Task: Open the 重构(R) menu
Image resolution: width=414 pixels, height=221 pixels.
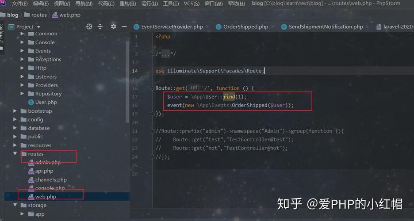Action: (128, 4)
